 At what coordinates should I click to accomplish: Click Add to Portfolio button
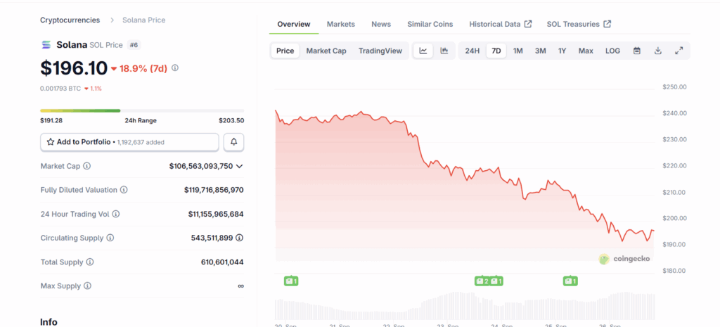129,142
